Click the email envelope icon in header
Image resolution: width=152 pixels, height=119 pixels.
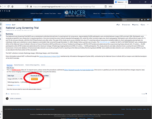(x=9, y=11)
